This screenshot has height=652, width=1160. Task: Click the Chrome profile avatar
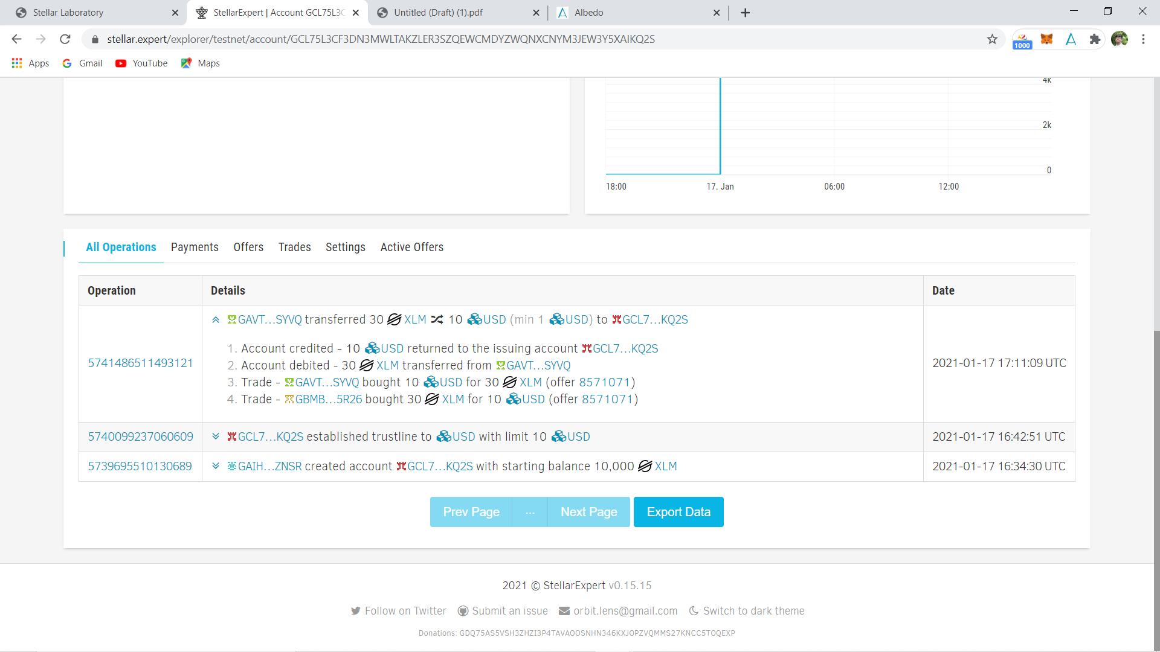tap(1119, 39)
